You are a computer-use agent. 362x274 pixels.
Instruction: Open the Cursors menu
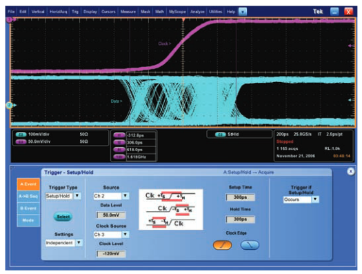coord(108,12)
